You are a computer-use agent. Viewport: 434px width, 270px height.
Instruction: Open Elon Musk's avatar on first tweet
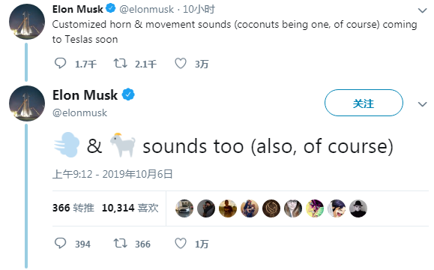tap(27, 21)
